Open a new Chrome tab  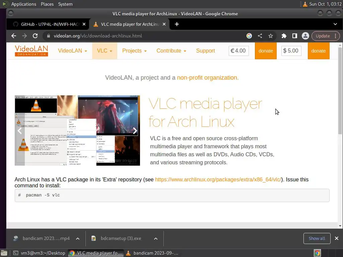(177, 24)
